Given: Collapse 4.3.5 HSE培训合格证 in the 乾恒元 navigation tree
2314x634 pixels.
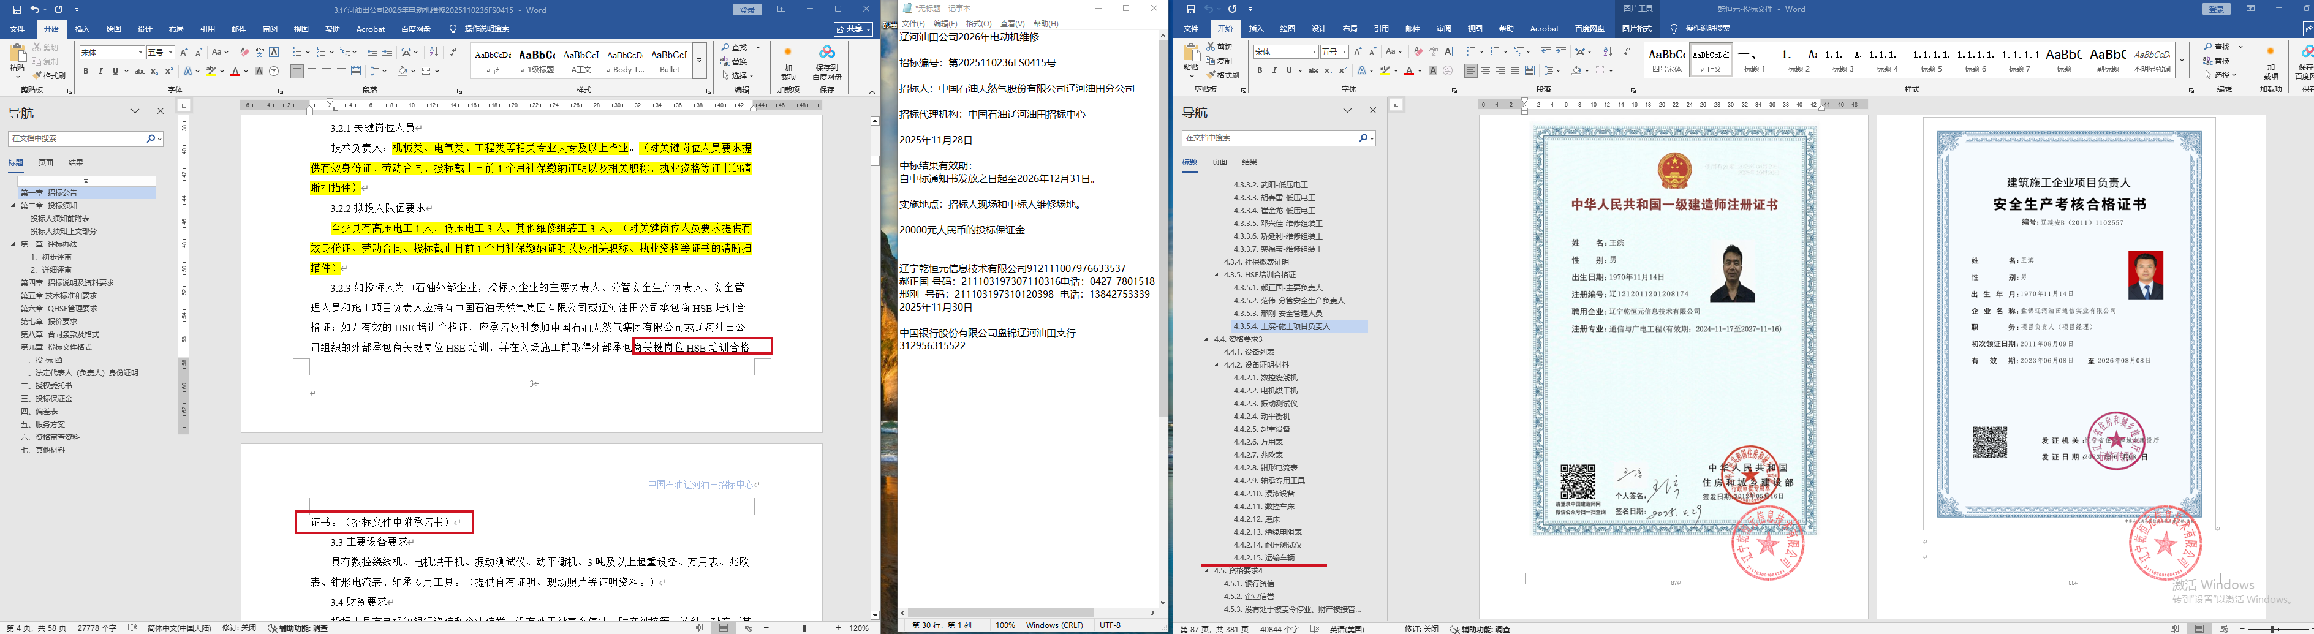Looking at the screenshot, I should [1217, 275].
